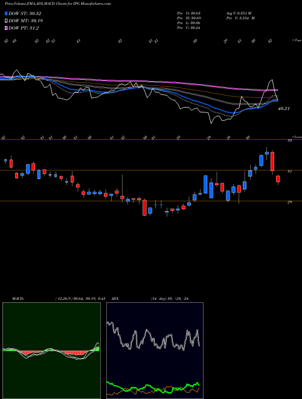Viewport: 302px width, 399px height.
Task: Click the MACD (12,26,9) values text
Action: point(80,299)
